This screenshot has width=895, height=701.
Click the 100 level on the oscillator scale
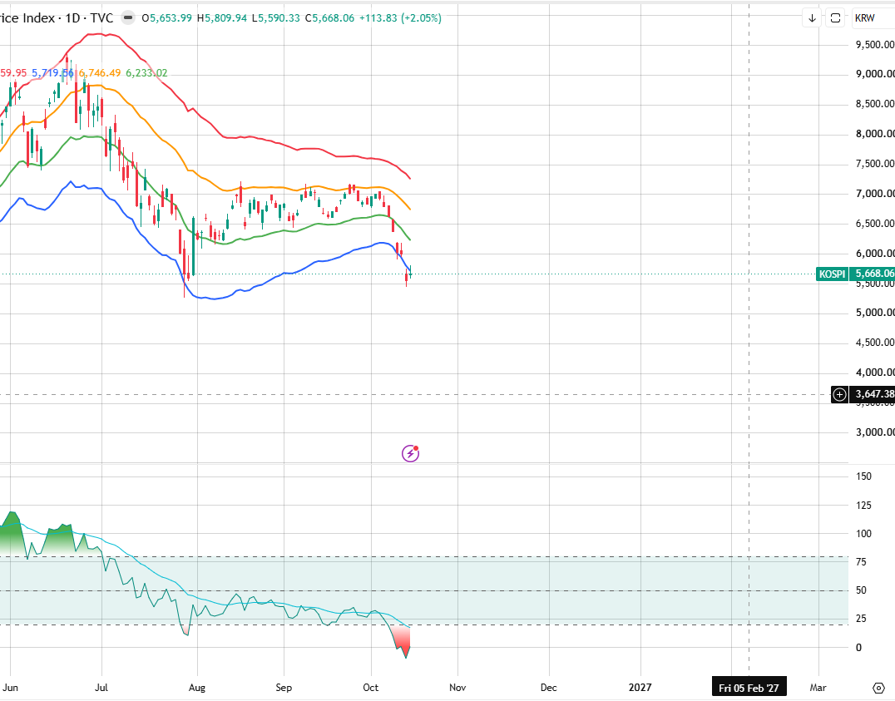(863, 534)
